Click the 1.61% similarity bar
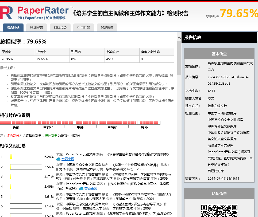The width and height of the screenshot is (258, 217). tap(26, 196)
